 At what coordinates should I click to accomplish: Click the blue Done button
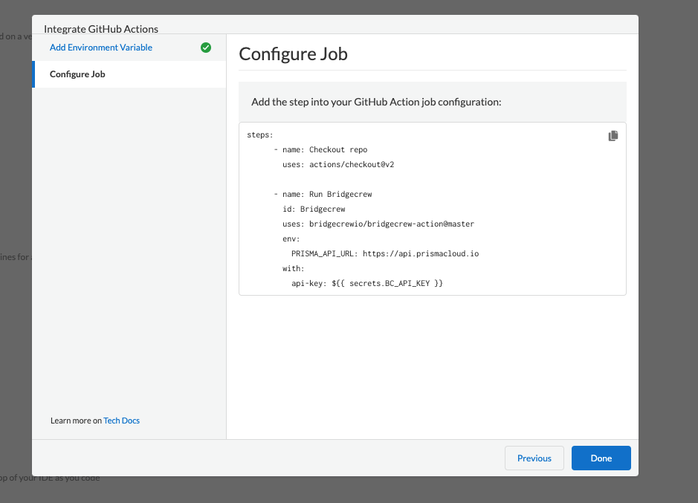tap(601, 458)
